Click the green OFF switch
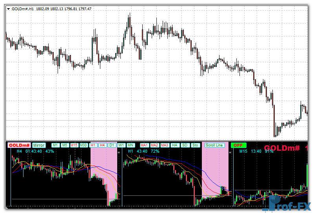The width and height of the screenshot is (312, 213). pyautogui.click(x=238, y=145)
